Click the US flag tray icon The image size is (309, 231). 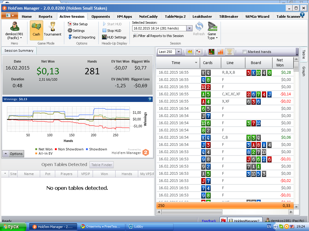pos(292,227)
